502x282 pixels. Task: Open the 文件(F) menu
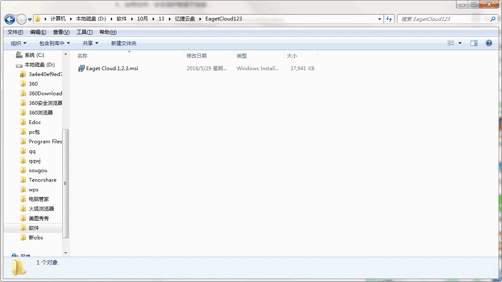(15, 32)
